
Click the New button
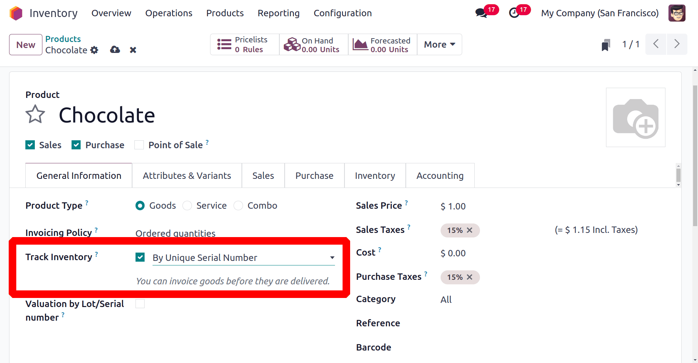coord(26,45)
